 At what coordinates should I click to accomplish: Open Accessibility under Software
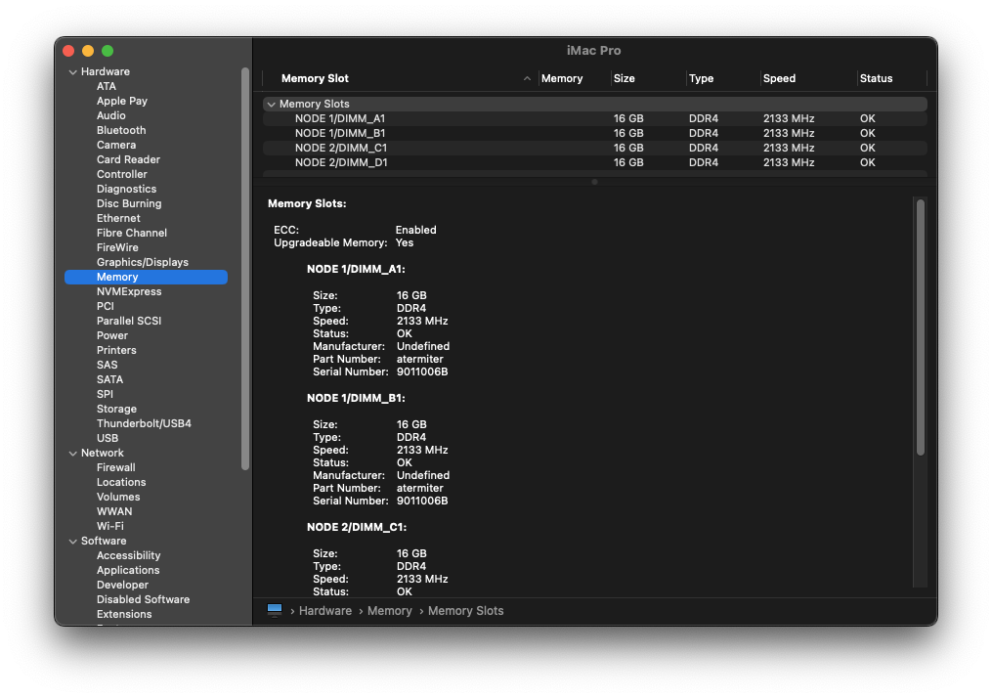point(128,555)
